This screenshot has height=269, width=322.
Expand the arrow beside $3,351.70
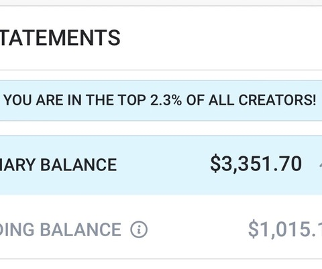[320, 165]
